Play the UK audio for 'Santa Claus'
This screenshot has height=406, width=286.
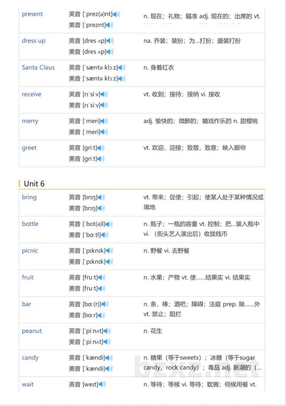coord(121,67)
